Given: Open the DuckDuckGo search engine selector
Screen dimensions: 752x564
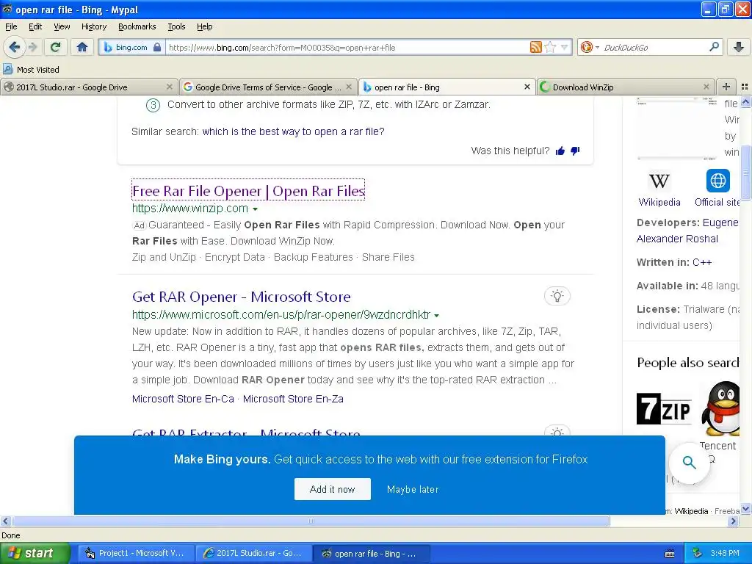Looking at the screenshot, I should [589, 47].
